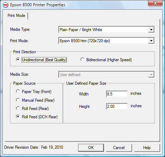The height and width of the screenshot is (157, 165).
Task: Click the Plain Paper / Bright White combo box
Action: coord(106,30)
